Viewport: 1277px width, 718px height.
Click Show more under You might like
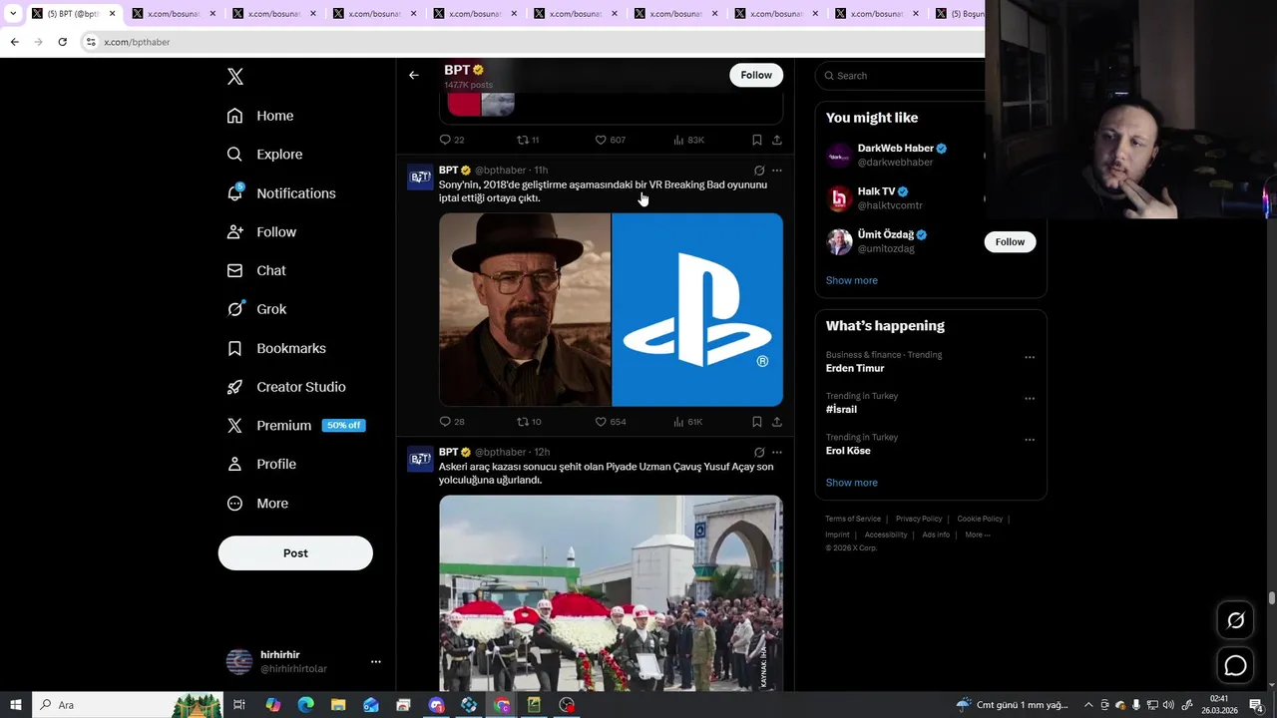(x=852, y=280)
